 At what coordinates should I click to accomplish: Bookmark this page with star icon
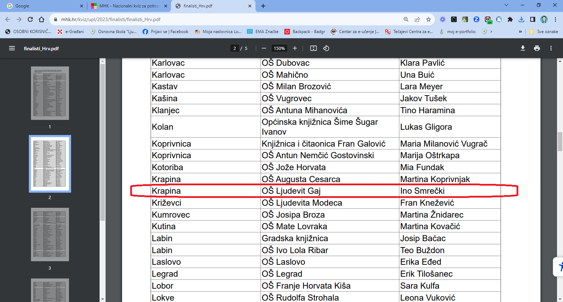429,19
